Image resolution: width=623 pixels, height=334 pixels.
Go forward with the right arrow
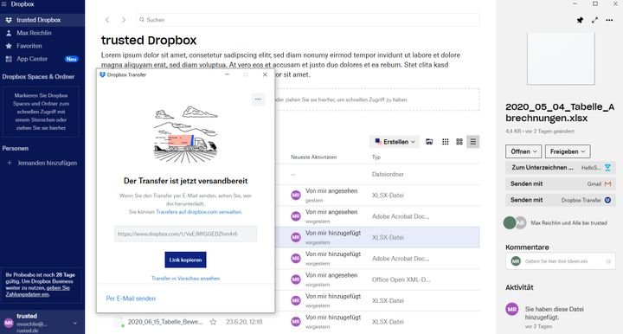coord(124,20)
